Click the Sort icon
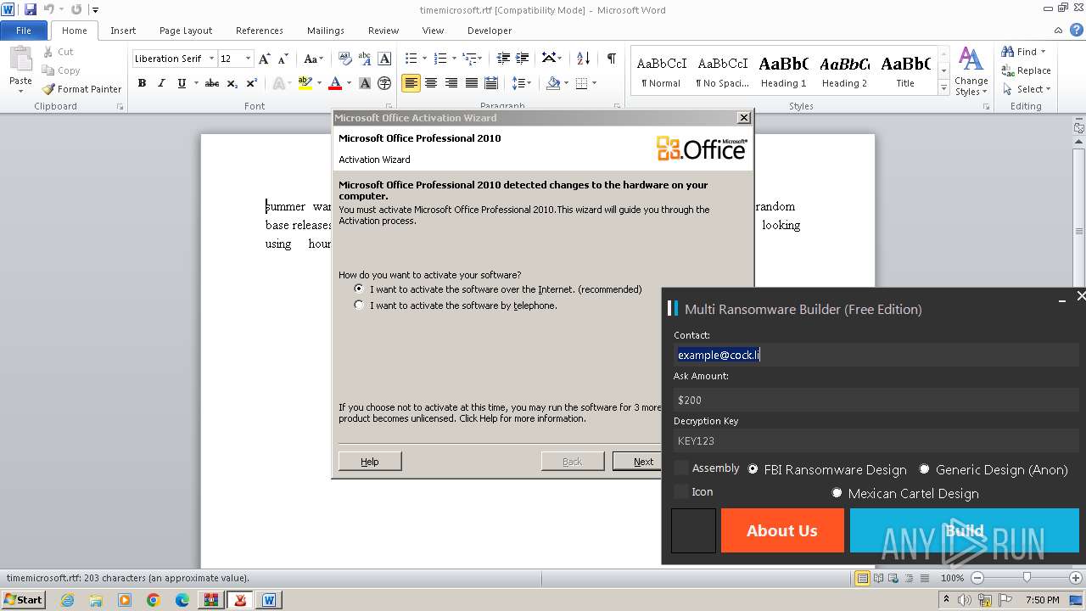The image size is (1086, 611). (583, 59)
